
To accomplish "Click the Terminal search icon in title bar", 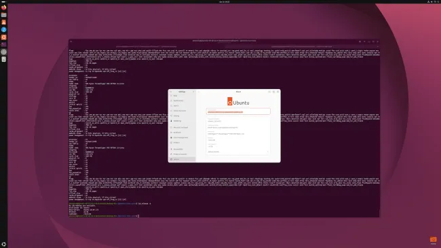I will [x=360, y=41].
